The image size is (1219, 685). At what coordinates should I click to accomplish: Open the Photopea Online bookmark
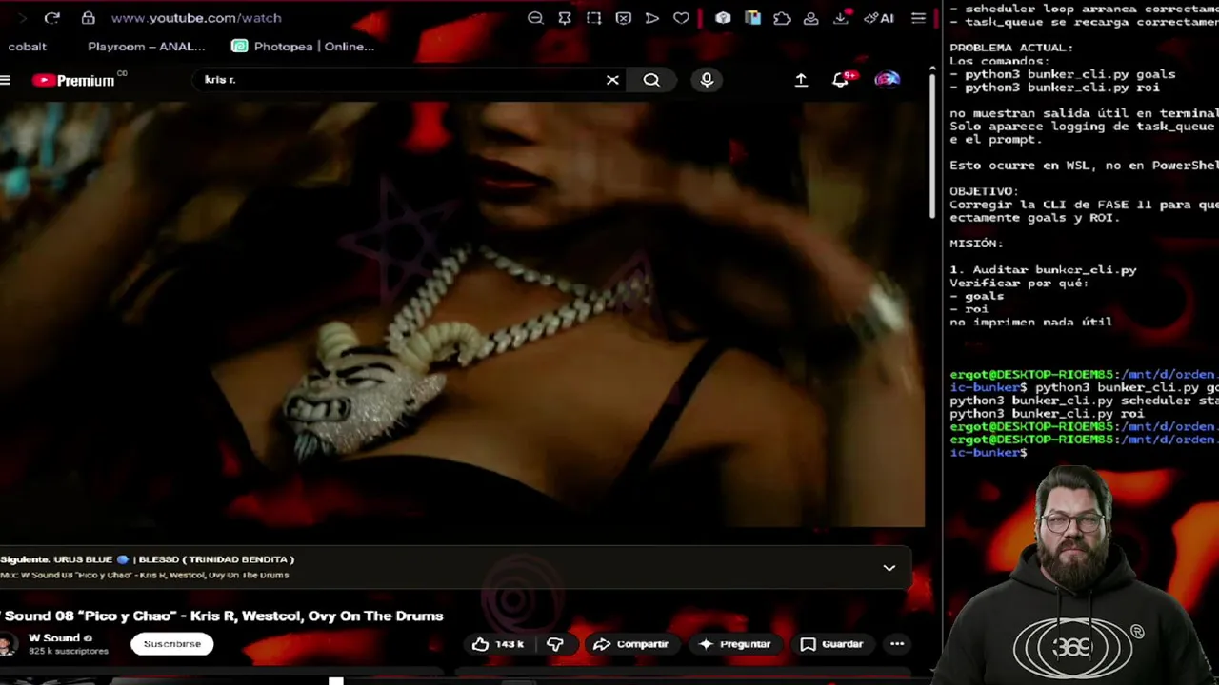pyautogui.click(x=304, y=46)
